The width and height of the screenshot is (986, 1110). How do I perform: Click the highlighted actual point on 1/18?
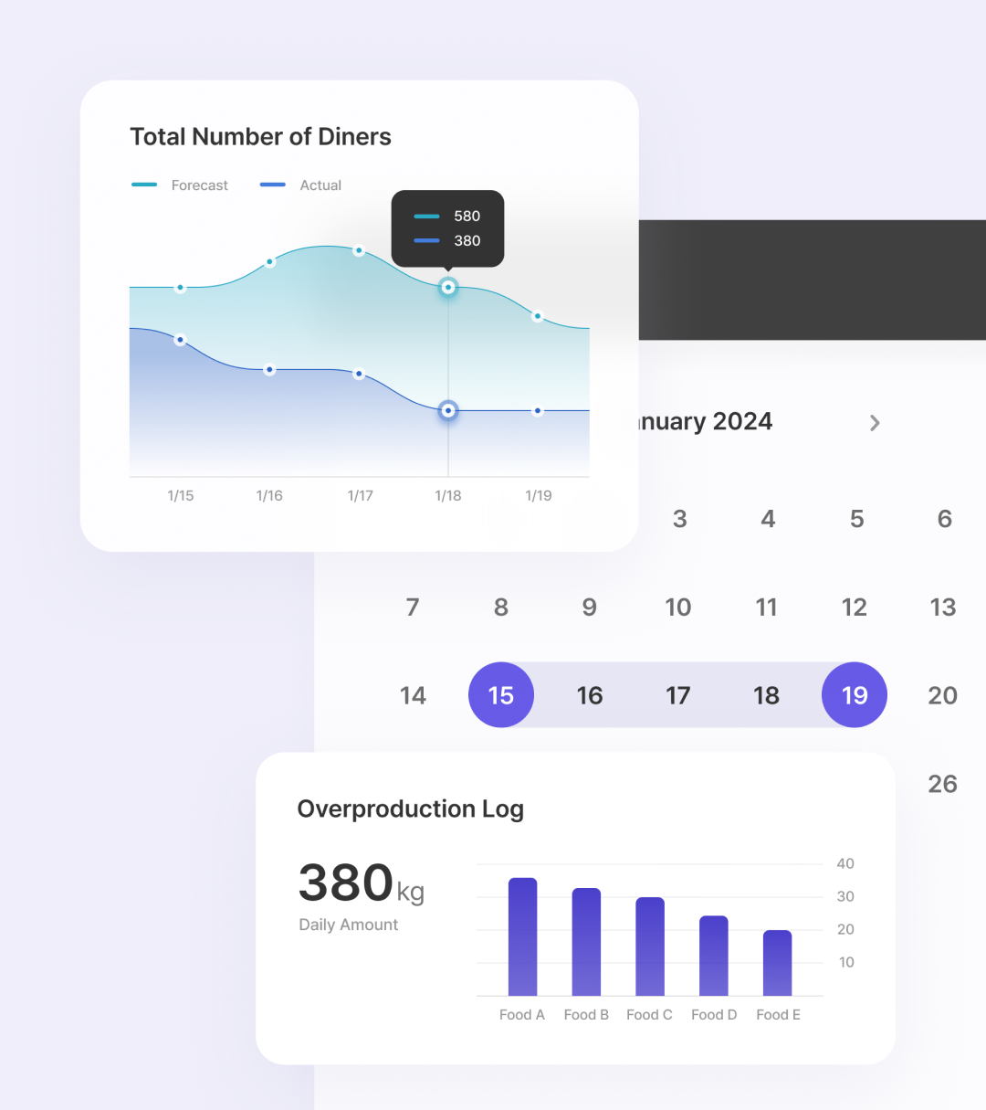[448, 411]
